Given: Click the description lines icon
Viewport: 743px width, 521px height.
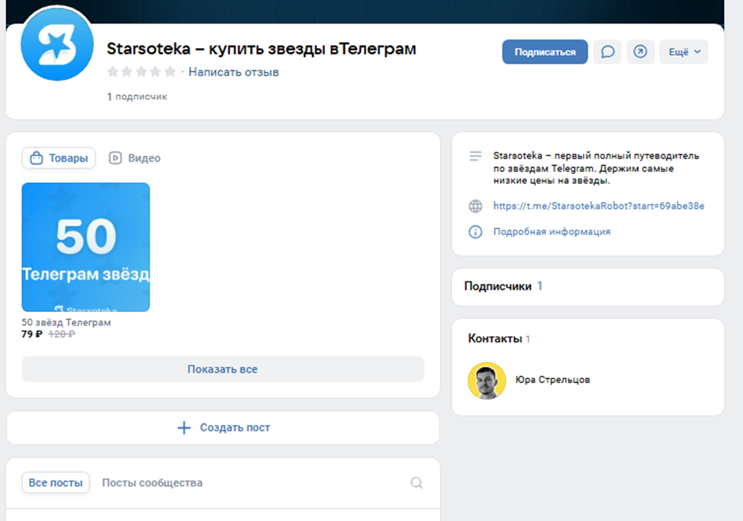Looking at the screenshot, I should [475, 156].
